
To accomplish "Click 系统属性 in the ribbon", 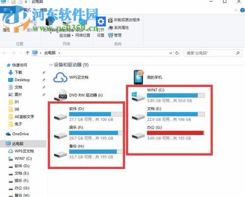I will point(119,28).
